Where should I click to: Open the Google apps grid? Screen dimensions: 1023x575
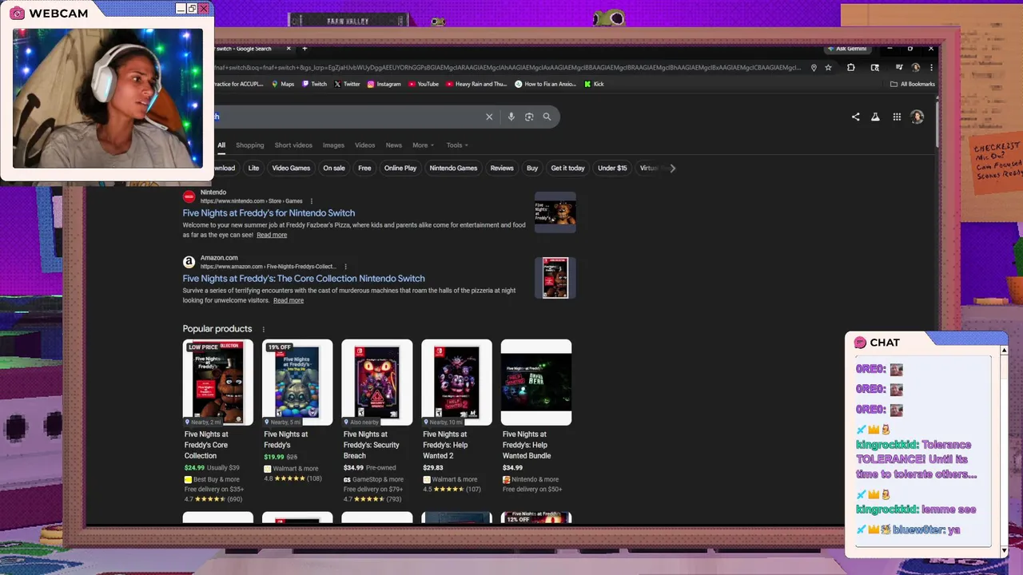pyautogui.click(x=897, y=117)
